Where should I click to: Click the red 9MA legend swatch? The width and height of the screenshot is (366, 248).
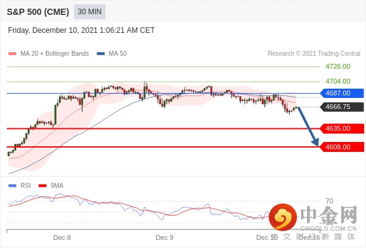pos(42,186)
